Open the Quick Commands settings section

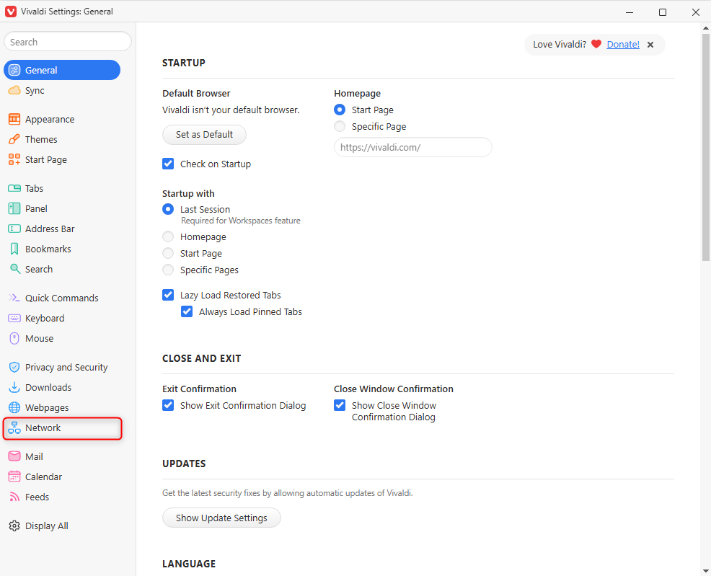point(62,298)
